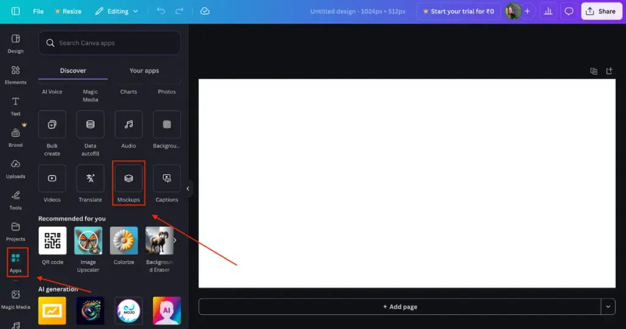The width and height of the screenshot is (626, 329).
Task: Open the AI Voice app
Action: [x=52, y=92]
